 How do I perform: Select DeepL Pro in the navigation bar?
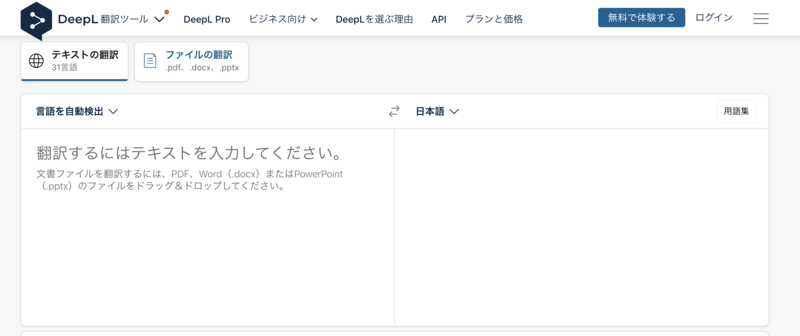tap(207, 19)
